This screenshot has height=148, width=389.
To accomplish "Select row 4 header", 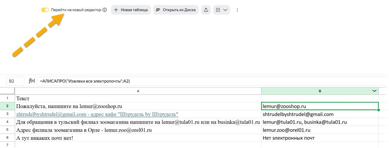I will 7,122.
